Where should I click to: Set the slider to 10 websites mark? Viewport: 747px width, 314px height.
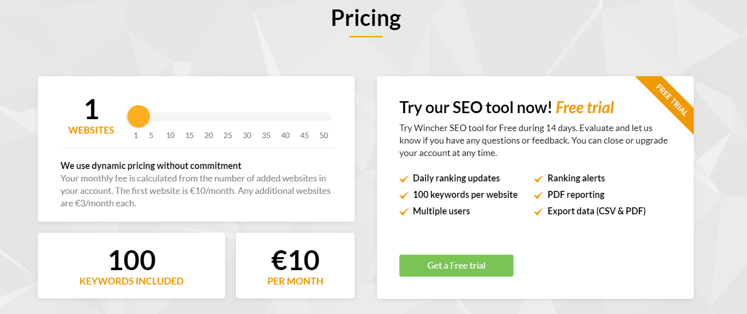click(170, 135)
